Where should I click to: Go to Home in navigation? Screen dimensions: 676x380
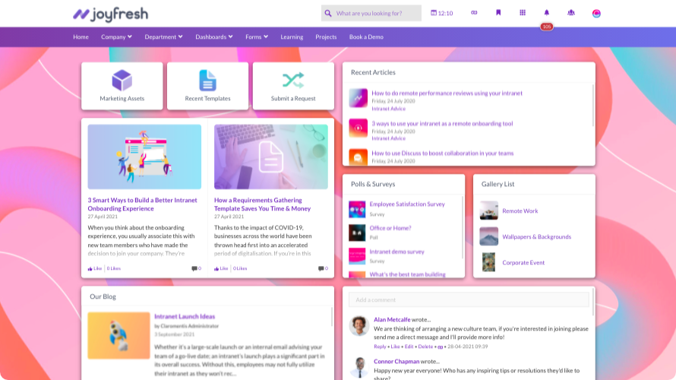click(81, 37)
